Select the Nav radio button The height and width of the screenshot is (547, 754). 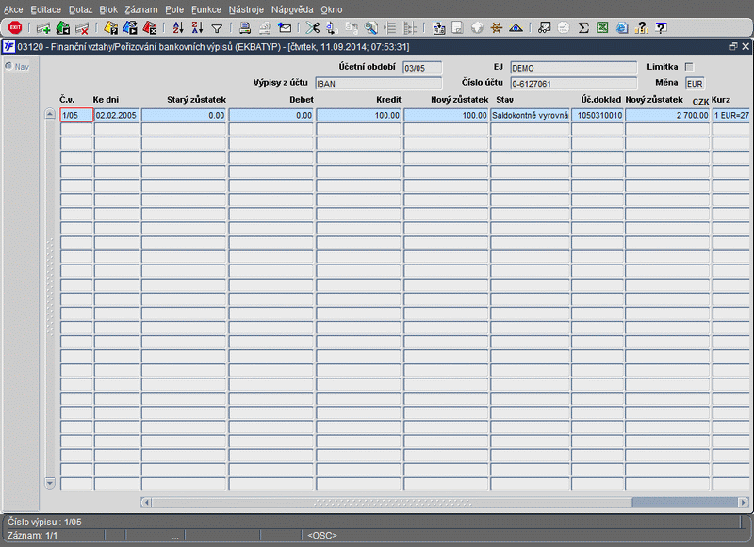coord(8,66)
